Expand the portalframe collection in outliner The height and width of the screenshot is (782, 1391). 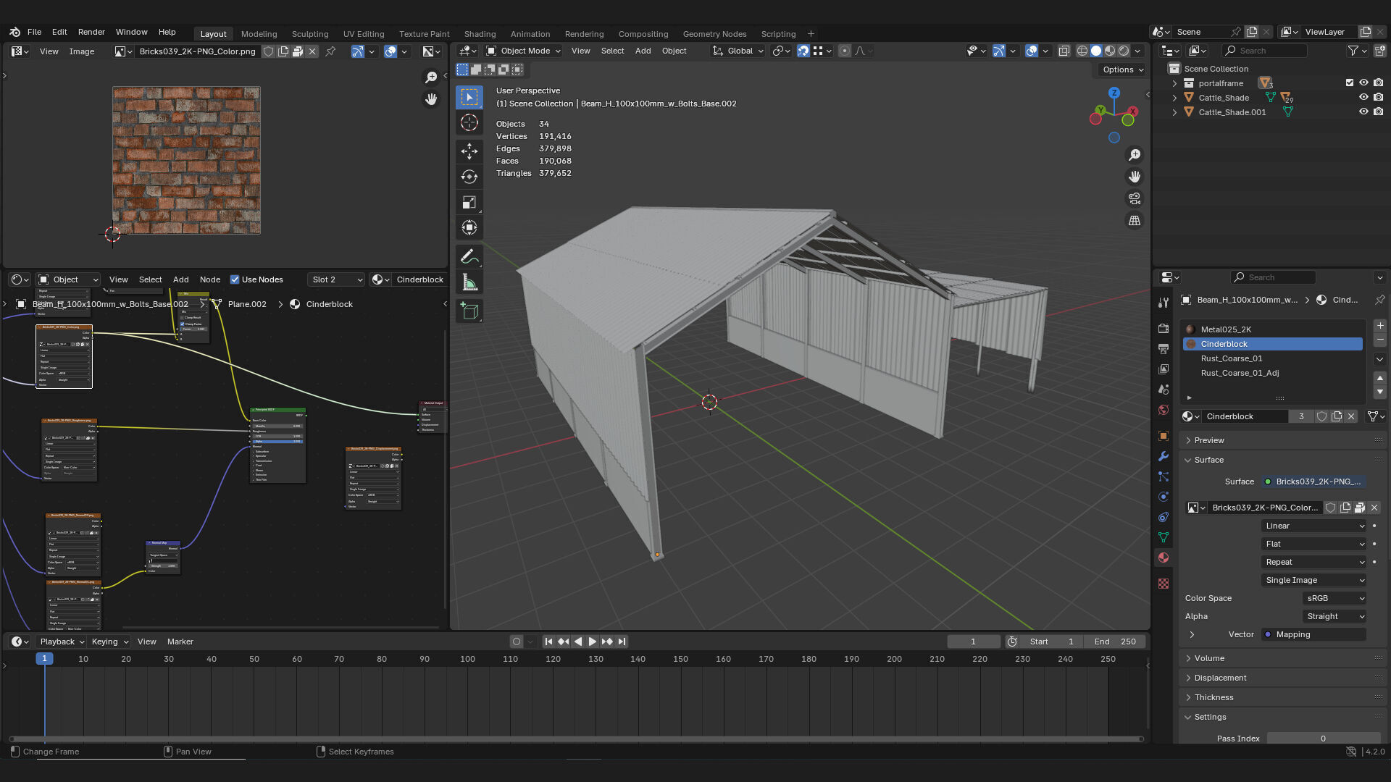click(x=1174, y=83)
